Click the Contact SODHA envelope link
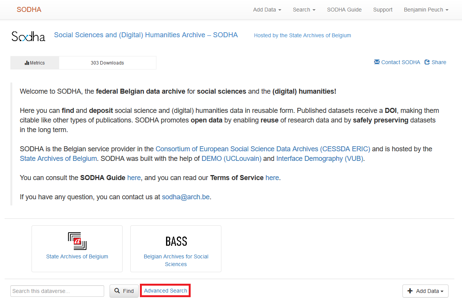Image resolution: width=462 pixels, height=301 pixels. coord(397,62)
